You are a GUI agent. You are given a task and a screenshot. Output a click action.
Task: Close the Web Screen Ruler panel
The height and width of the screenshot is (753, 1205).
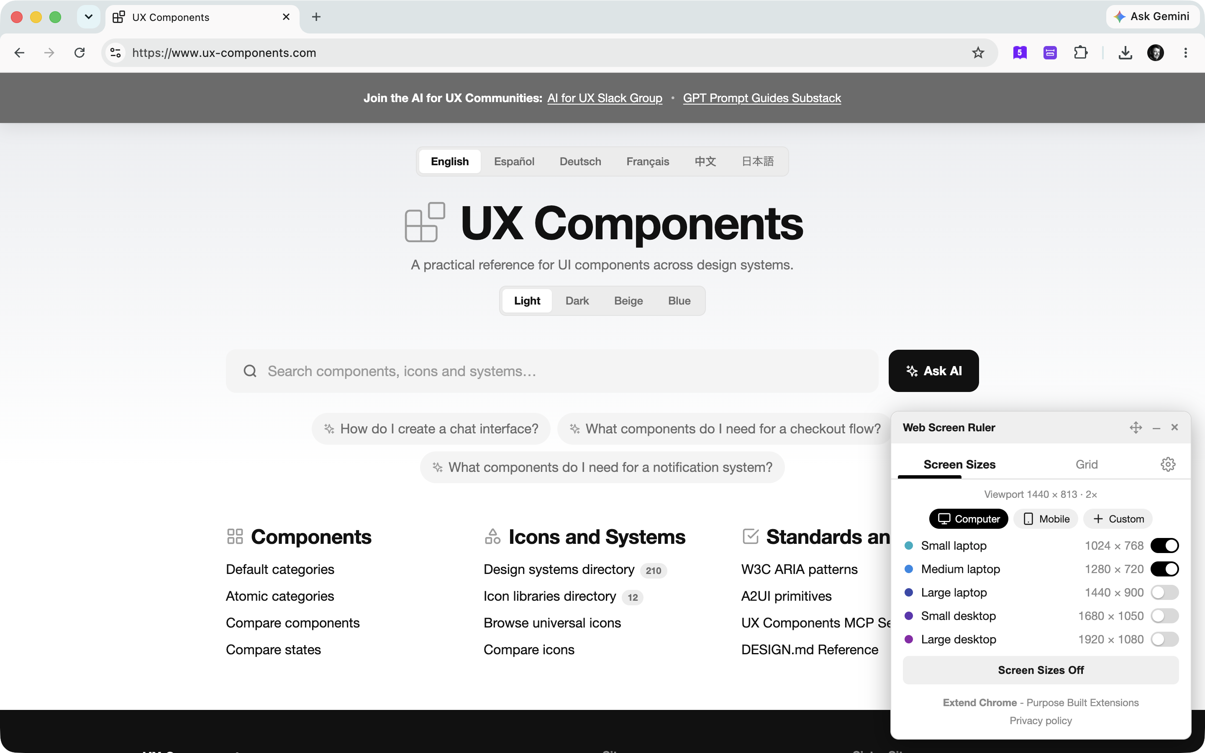coord(1174,427)
